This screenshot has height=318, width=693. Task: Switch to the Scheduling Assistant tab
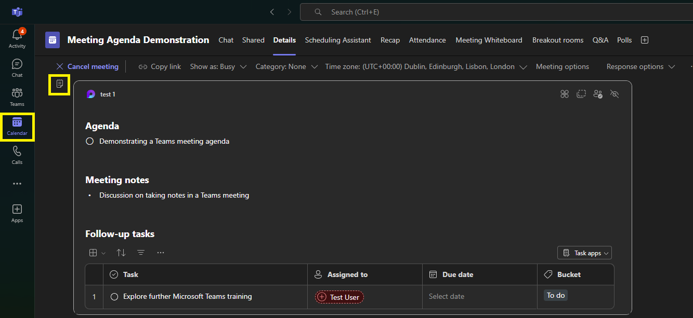(338, 40)
